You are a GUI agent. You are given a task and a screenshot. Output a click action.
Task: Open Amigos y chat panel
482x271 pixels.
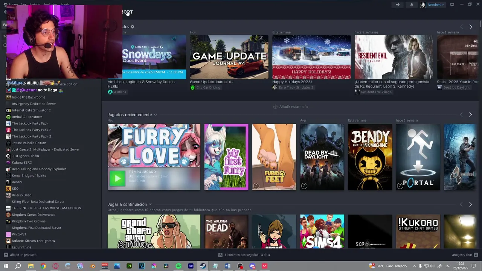(x=464, y=255)
